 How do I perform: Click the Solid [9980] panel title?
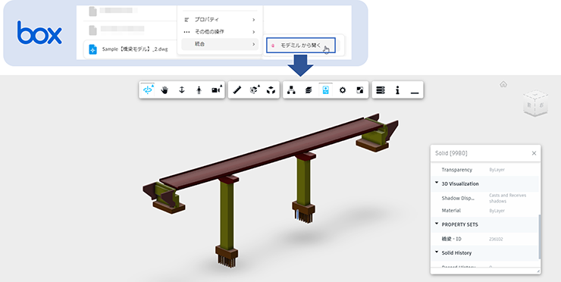click(x=451, y=153)
